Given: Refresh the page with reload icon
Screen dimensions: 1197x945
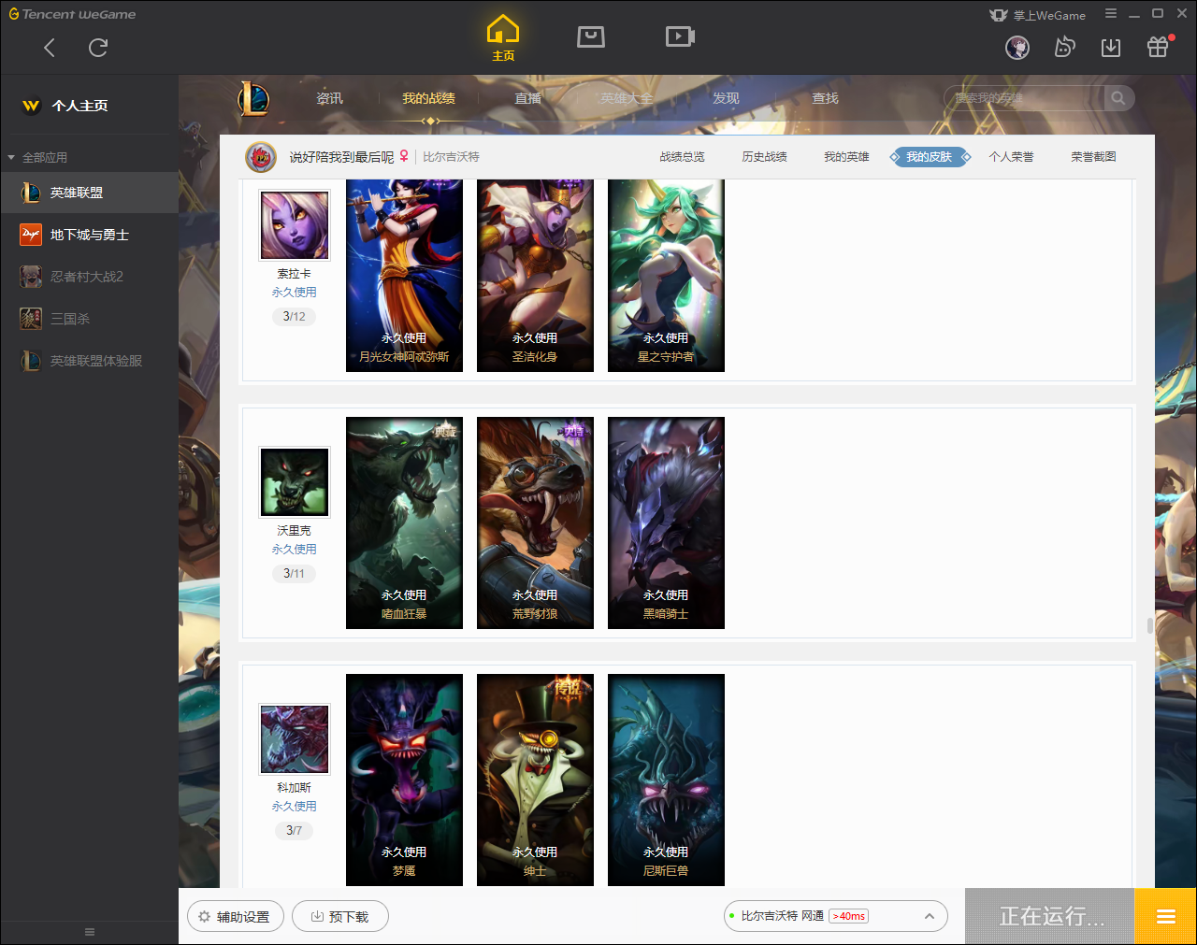Looking at the screenshot, I should pos(98,48).
